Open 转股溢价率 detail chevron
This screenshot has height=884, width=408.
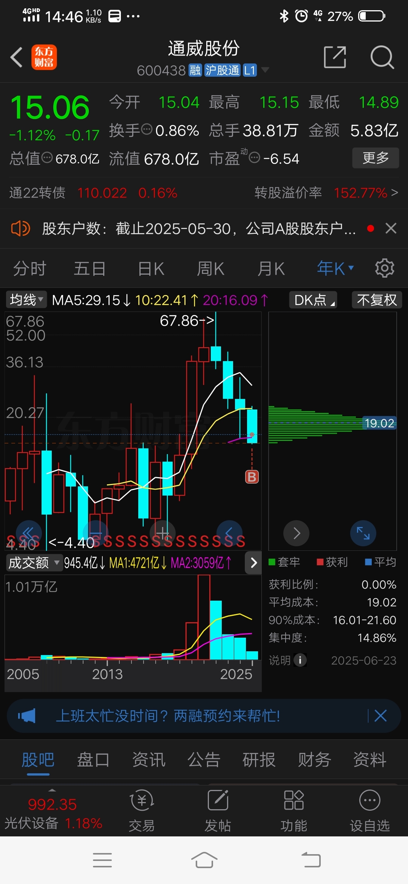pyautogui.click(x=394, y=193)
